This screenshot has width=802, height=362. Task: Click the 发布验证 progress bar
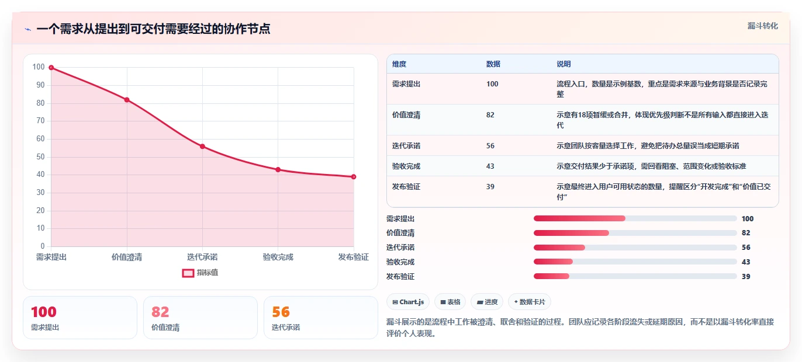point(635,276)
